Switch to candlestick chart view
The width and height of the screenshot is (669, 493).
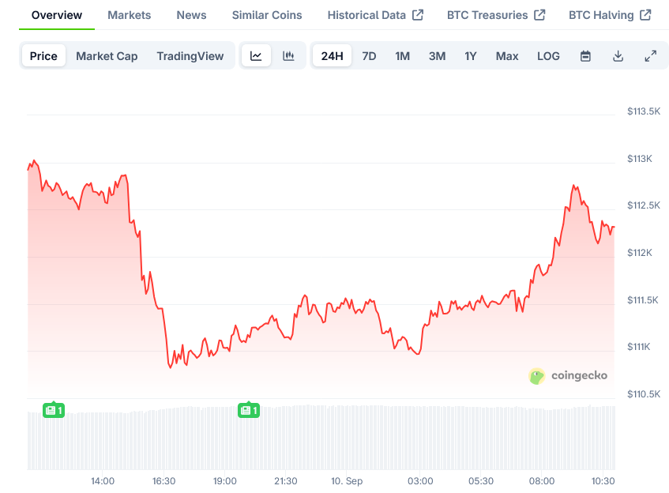point(288,56)
